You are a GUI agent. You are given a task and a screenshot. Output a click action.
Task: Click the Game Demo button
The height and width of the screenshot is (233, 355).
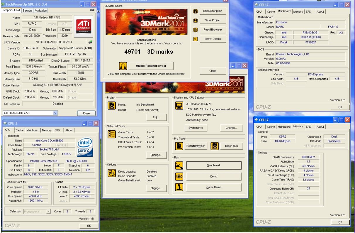(x=214, y=187)
